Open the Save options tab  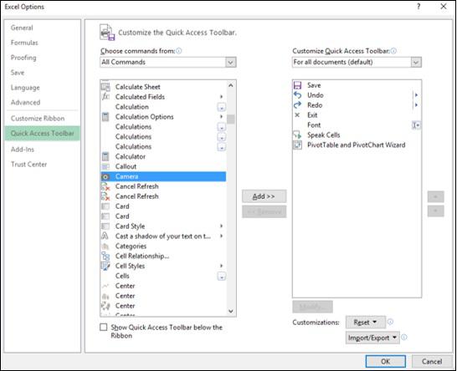point(18,73)
